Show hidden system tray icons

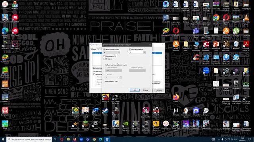[219, 139]
